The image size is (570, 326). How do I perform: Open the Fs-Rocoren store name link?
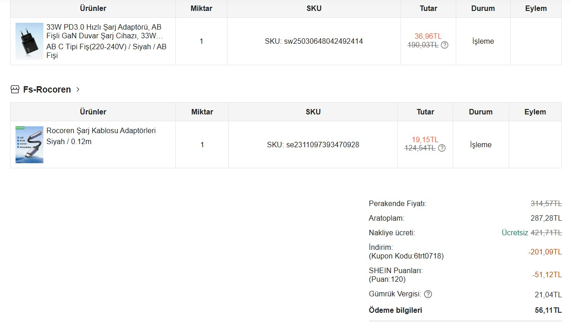coord(47,89)
